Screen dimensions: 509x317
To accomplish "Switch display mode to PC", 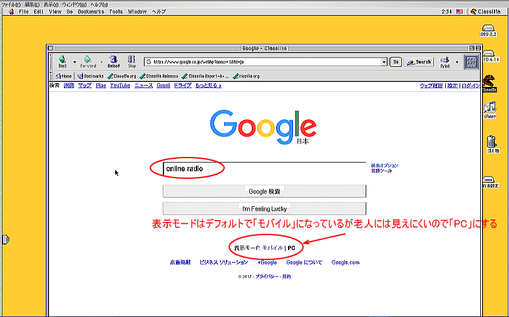I will (x=291, y=248).
